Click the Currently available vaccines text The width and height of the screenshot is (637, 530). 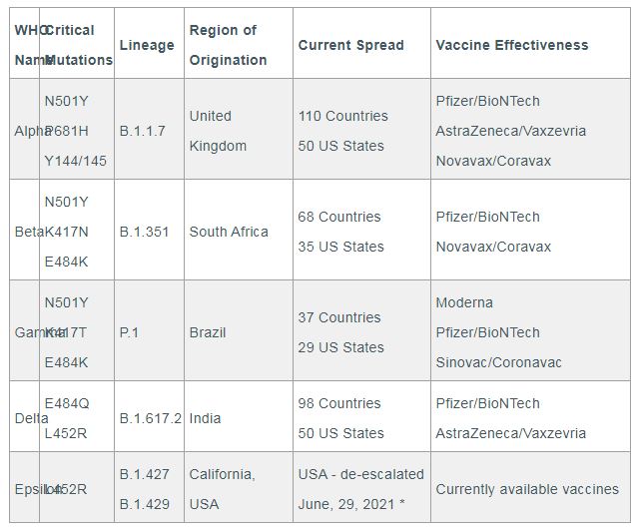(527, 489)
